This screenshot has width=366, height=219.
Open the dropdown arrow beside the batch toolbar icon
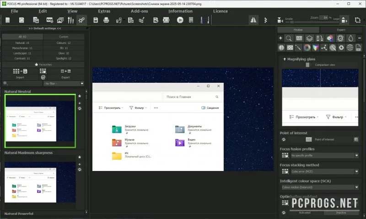(124, 20)
